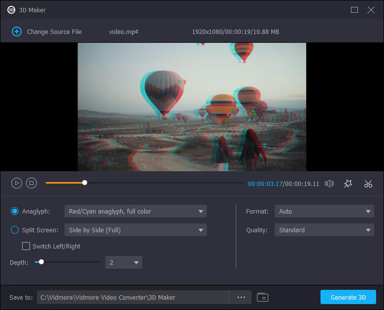Screen dimensions: 384x310
Task: Click the hot air balloon video preview
Action: pyautogui.click(x=192, y=107)
